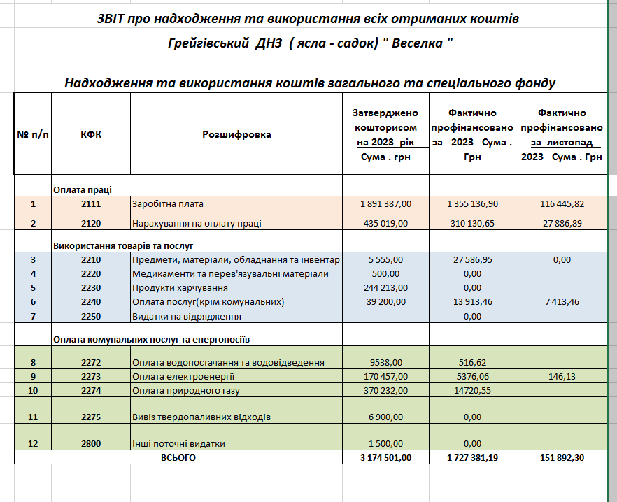This screenshot has width=617, height=502.
Task: Select the value '5 555,00'
Action: click(385, 259)
